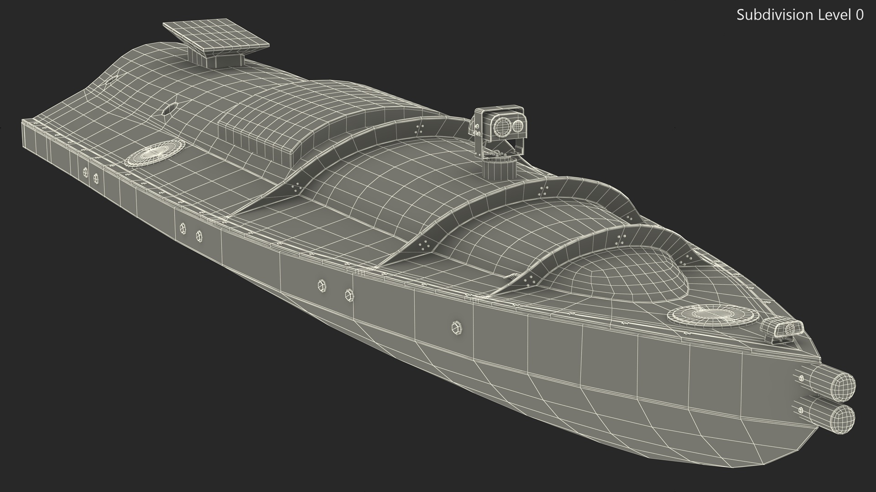Select the cylindrical base of camera turret

[x=499, y=169]
